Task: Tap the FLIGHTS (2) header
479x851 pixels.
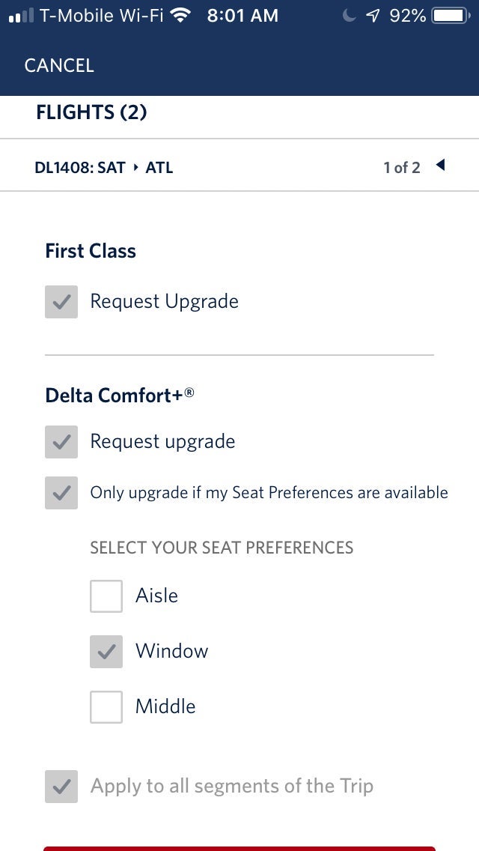Action: 91,112
